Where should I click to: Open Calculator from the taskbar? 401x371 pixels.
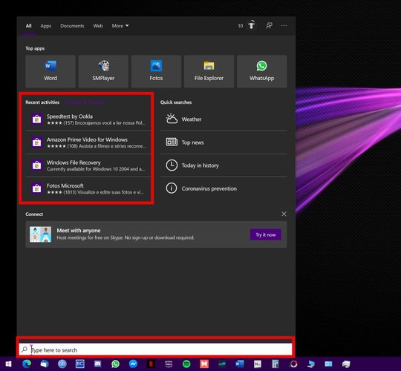[x=276, y=364]
